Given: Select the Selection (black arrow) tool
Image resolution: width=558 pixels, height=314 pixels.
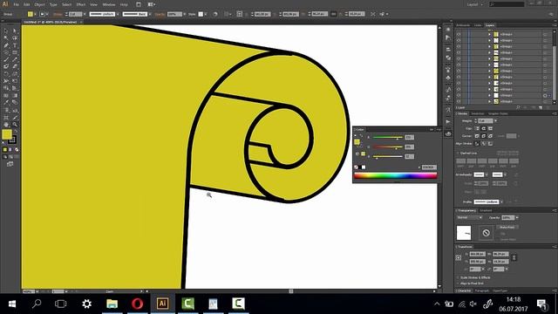Looking at the screenshot, I should pyautogui.click(x=6, y=31).
